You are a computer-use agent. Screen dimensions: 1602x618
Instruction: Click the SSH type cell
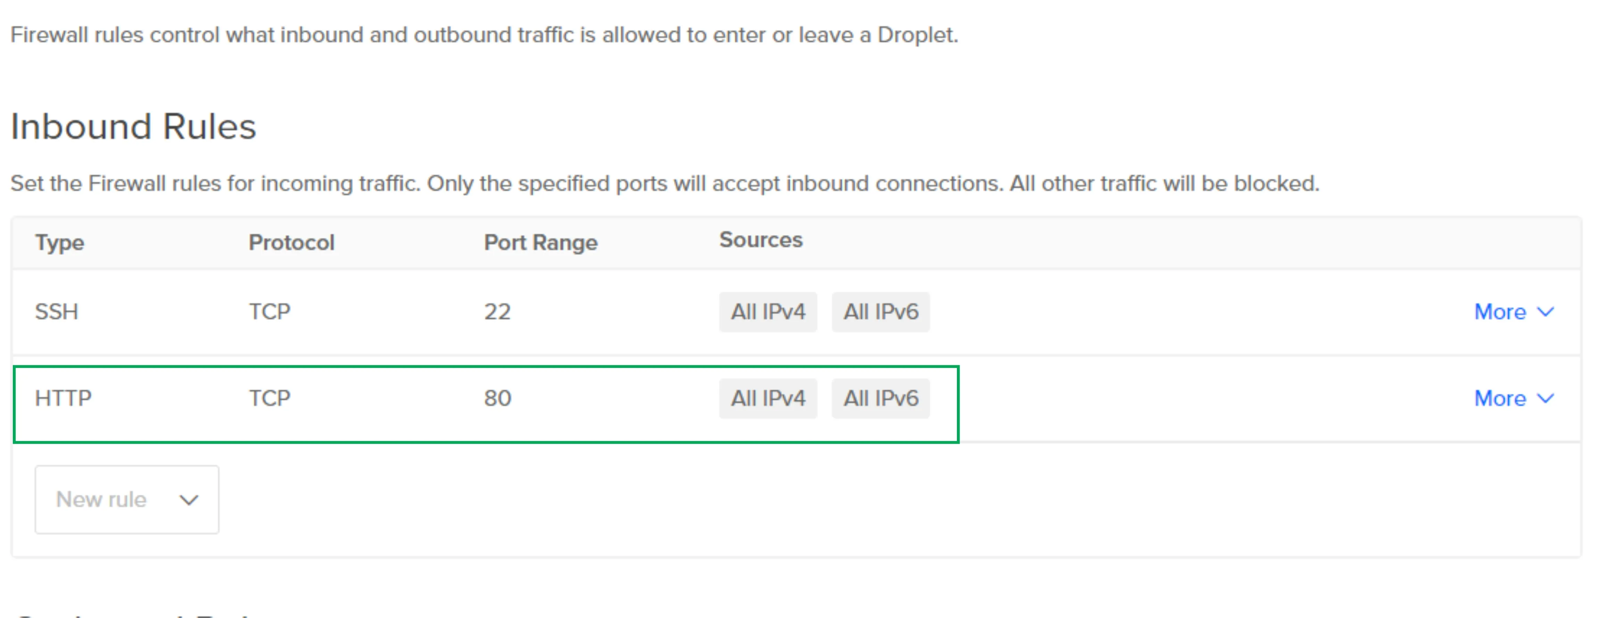coord(57,311)
